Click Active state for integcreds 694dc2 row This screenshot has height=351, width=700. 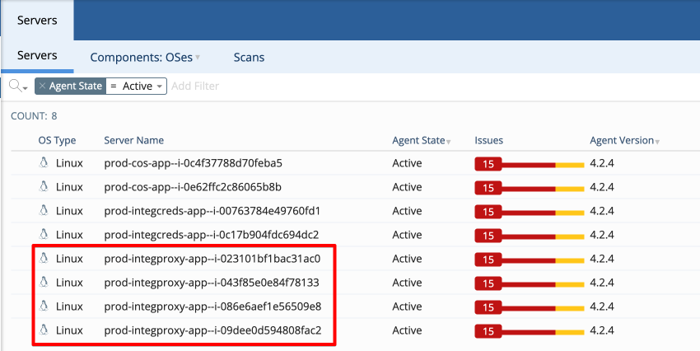(x=407, y=235)
